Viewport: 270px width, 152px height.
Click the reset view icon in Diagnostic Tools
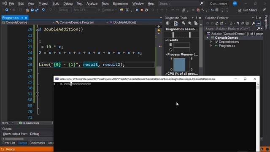[196, 23]
